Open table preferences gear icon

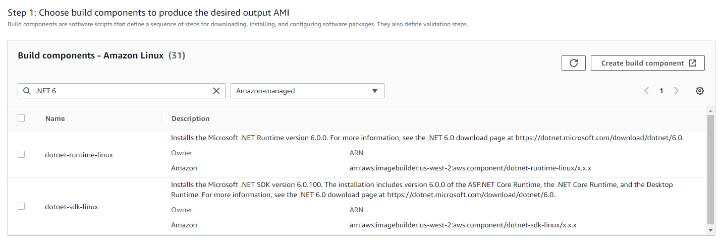pyautogui.click(x=699, y=91)
